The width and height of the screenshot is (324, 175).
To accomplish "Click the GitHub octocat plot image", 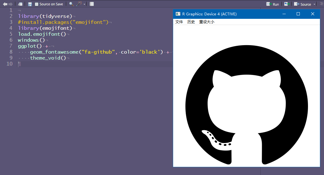I will click(246, 105).
